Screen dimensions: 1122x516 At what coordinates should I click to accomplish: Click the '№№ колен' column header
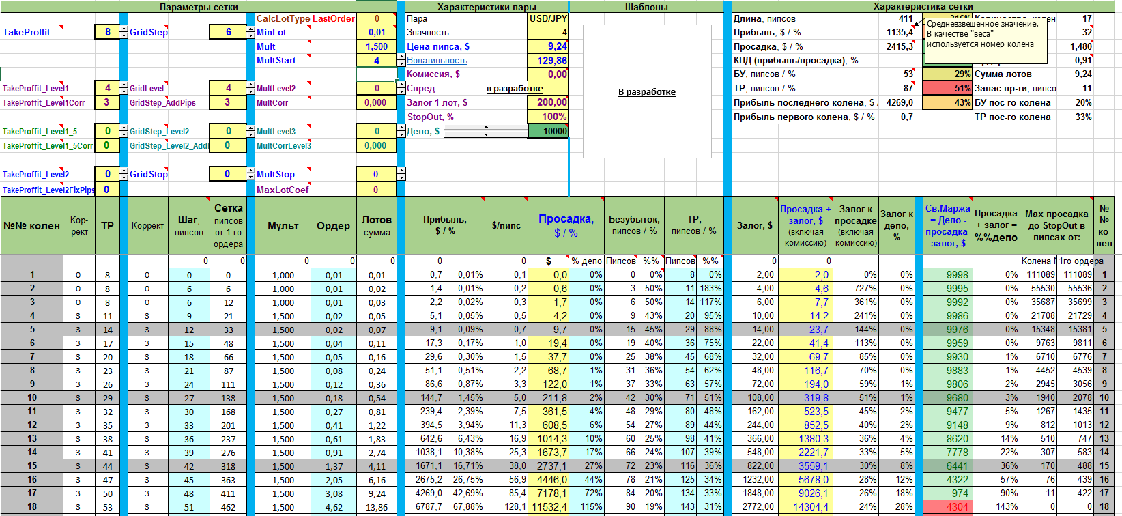point(31,225)
